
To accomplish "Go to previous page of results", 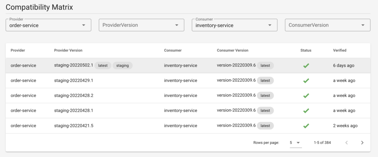I will [x=346, y=143].
